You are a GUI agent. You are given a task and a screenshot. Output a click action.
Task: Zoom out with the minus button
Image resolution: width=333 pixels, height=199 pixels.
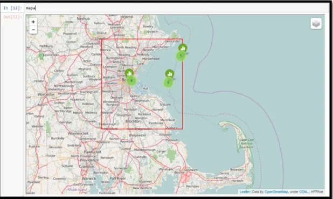coord(33,30)
